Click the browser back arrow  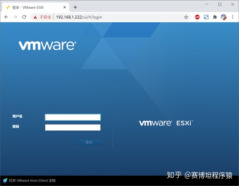[6, 17]
